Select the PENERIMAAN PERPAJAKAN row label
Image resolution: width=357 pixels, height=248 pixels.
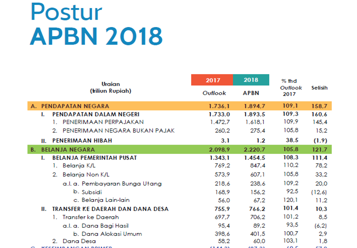click(103, 122)
